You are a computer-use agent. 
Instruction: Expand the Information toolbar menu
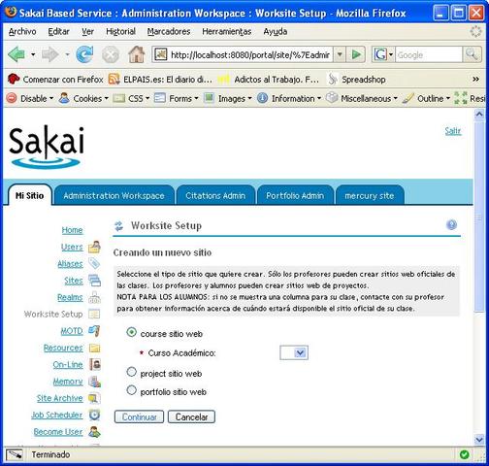point(289,98)
